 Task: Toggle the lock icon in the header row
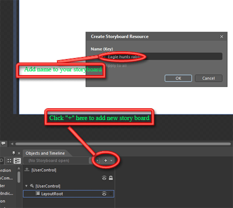tap(111, 178)
